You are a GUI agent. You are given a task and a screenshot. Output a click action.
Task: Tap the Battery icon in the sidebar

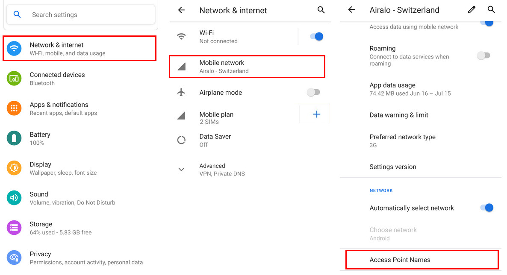(14, 138)
